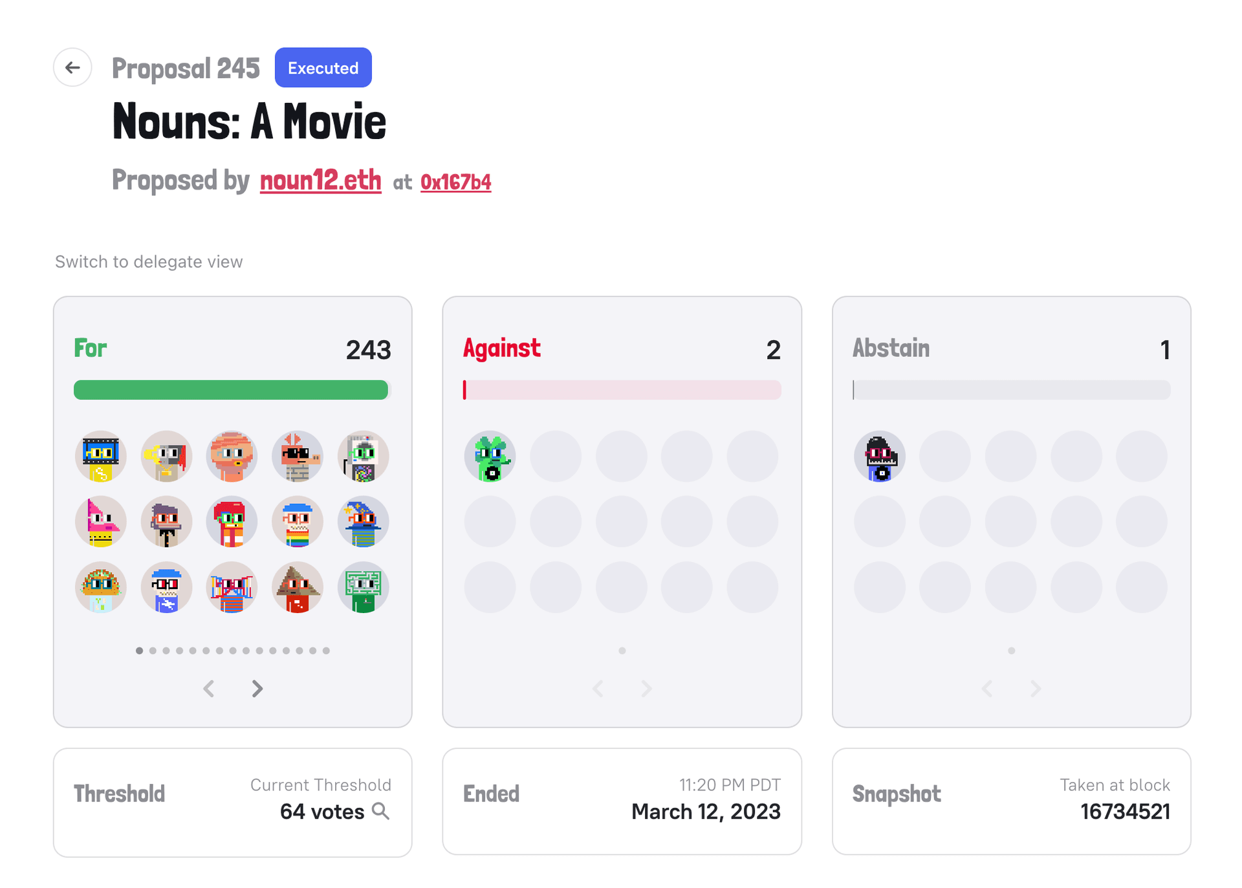The image size is (1242, 888).
Task: Click the back arrow button
Action: pos(72,67)
